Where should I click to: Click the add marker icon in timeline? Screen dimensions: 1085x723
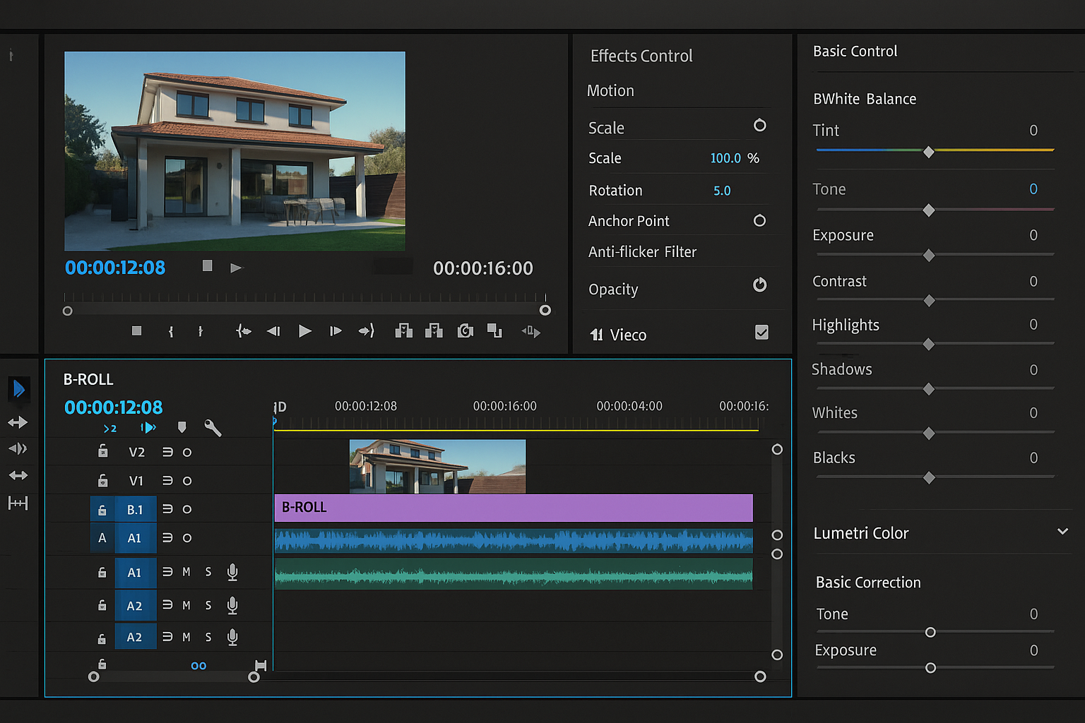182,427
